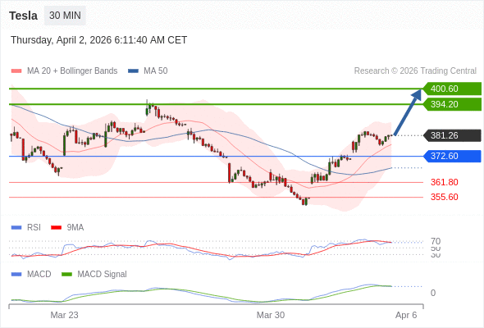Click the Apr 6 date axis label
Screen dimensions: 484x328
tap(406, 315)
